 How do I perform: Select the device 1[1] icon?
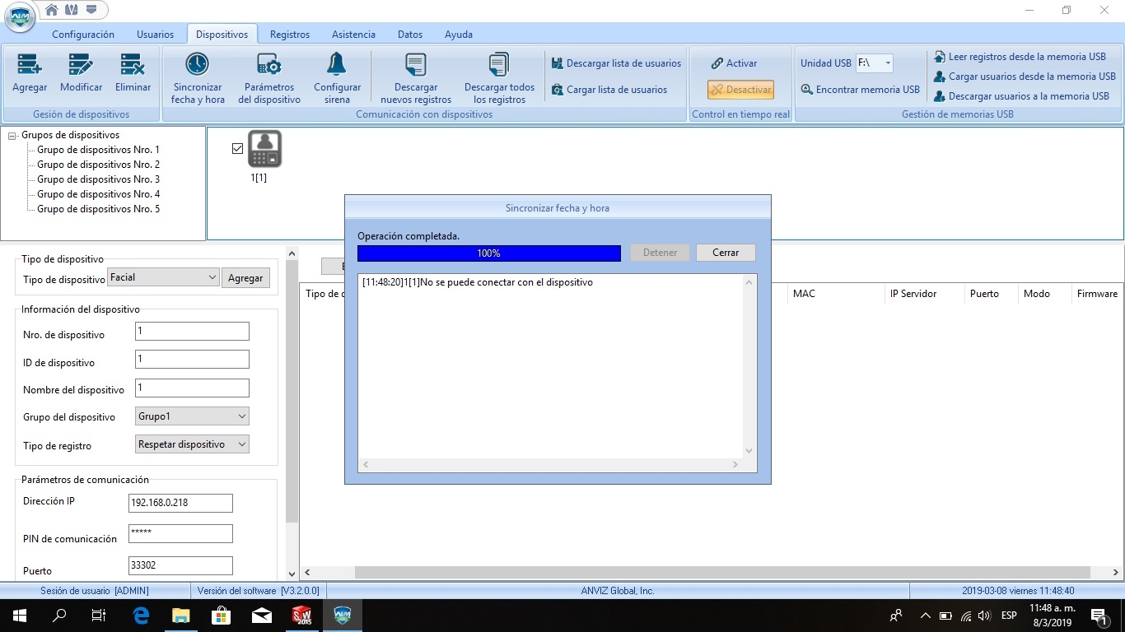click(265, 149)
